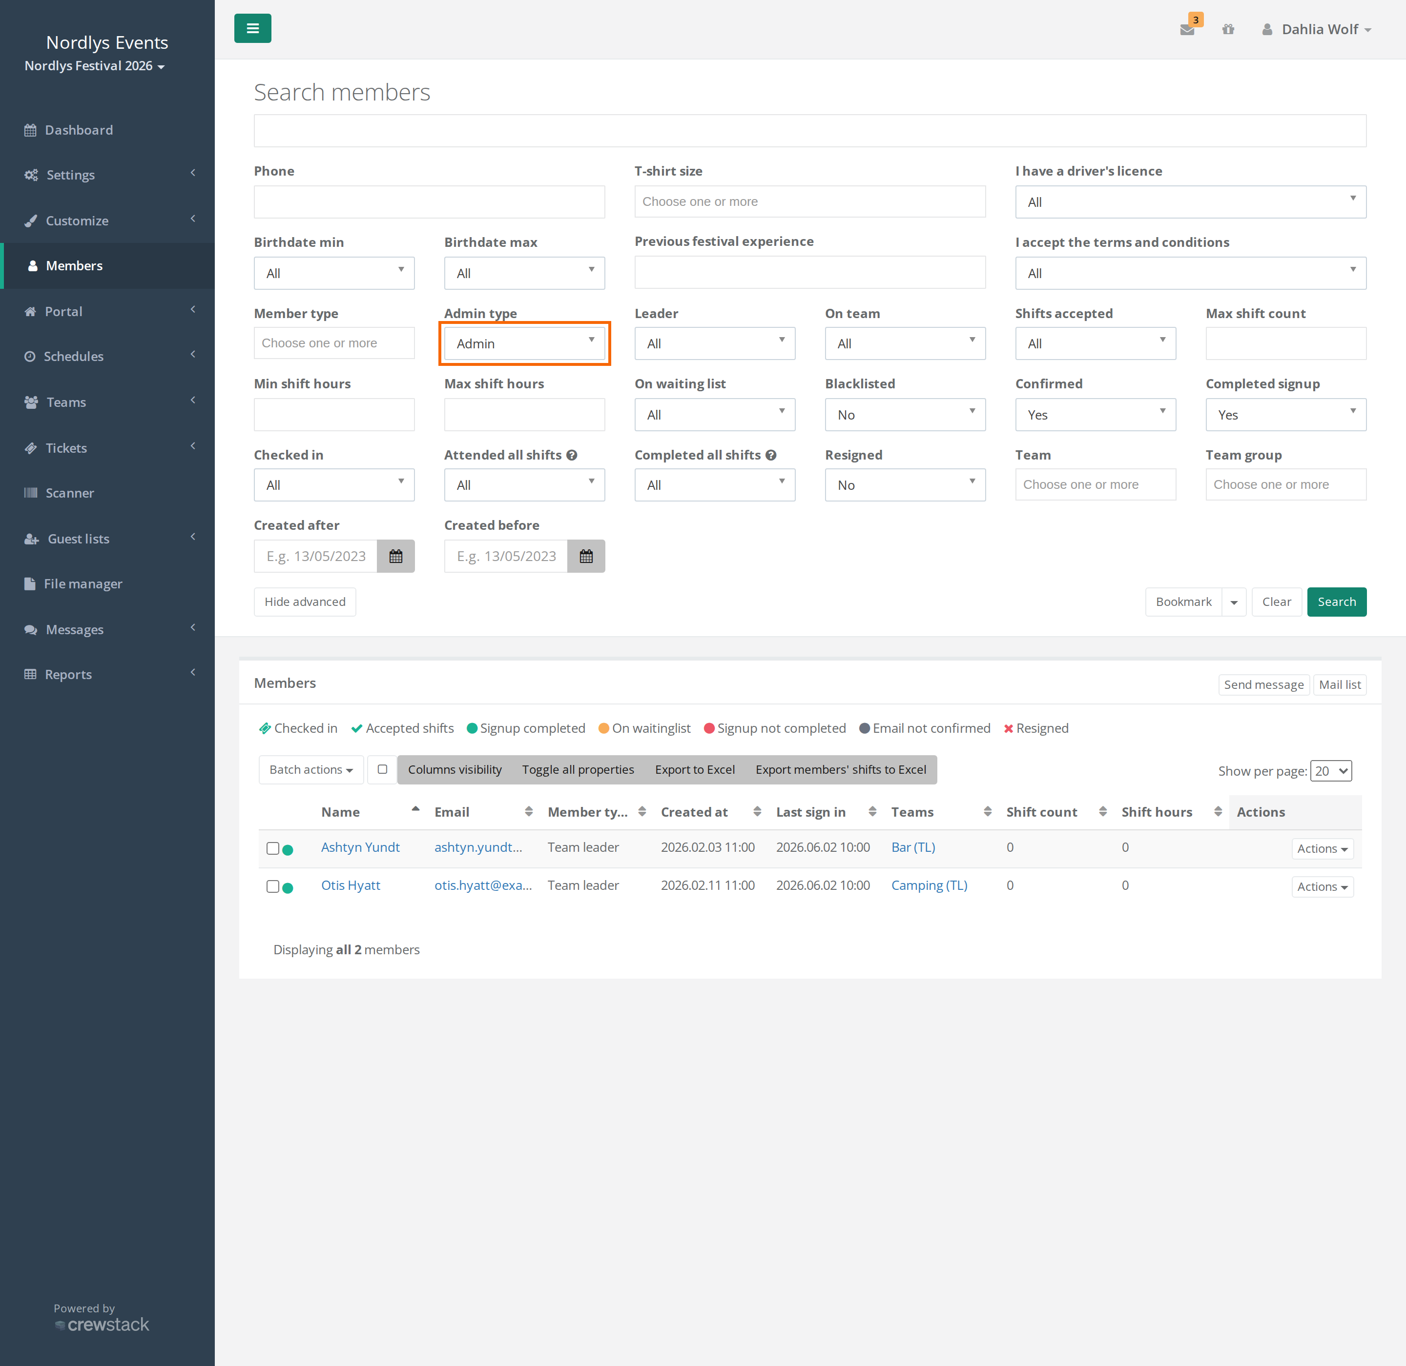Open the Confirmed dropdown
Screen dimensions: 1406x1366
click(x=1095, y=415)
